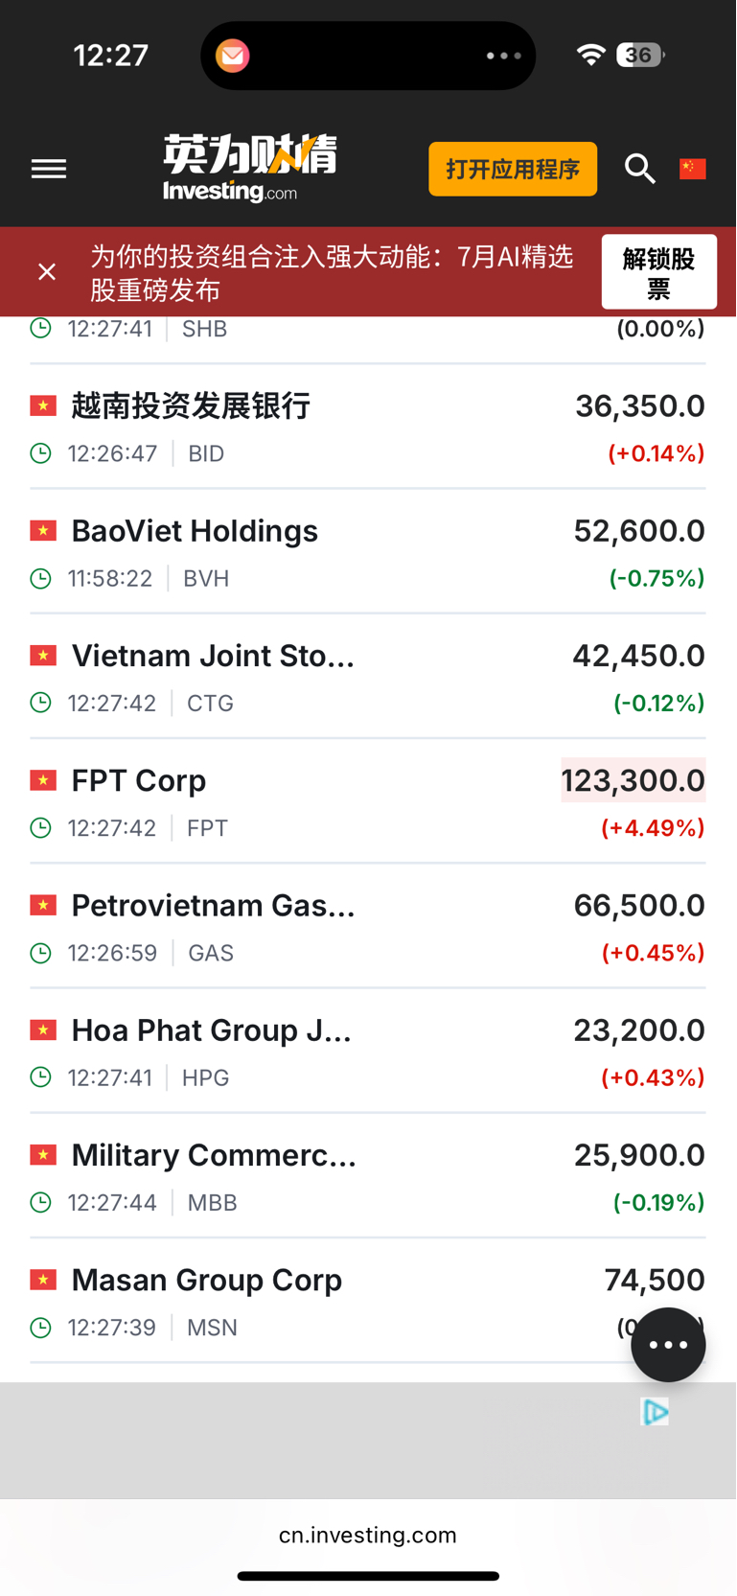Open Masan Group Corp stock
This screenshot has width=737, height=1596.
point(368,1301)
